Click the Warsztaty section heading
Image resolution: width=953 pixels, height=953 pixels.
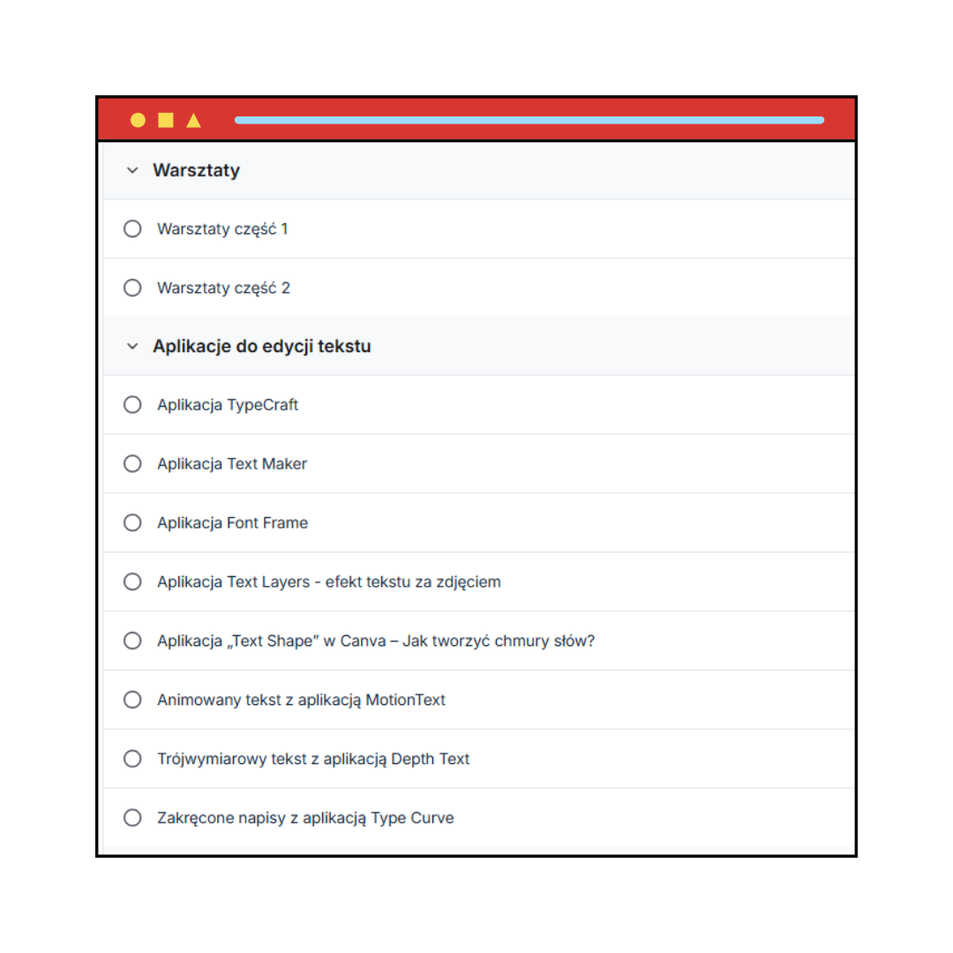click(x=196, y=170)
